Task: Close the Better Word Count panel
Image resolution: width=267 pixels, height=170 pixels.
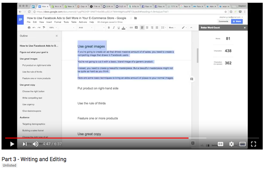Action: (245, 28)
